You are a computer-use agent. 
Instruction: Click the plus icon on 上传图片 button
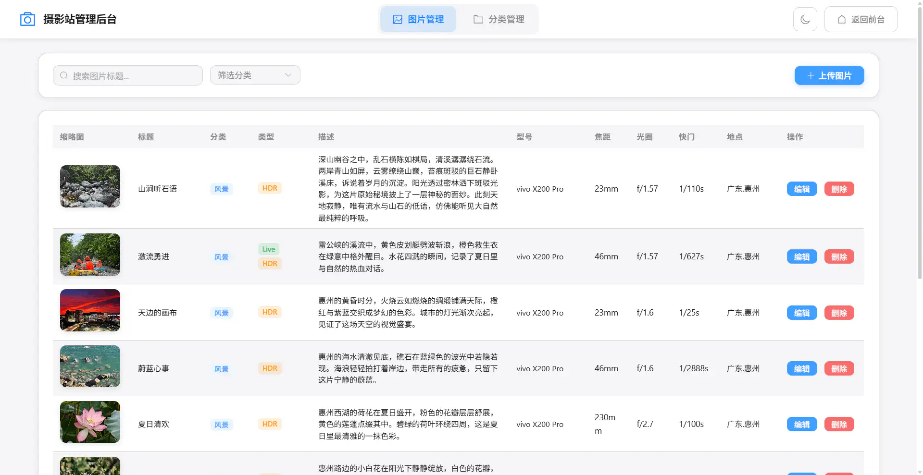click(810, 75)
